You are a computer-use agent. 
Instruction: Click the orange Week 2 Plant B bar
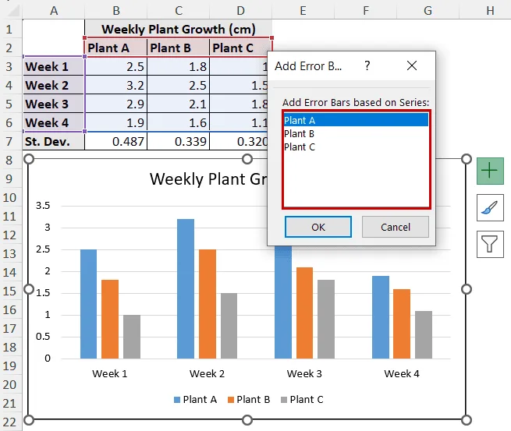pos(208,304)
